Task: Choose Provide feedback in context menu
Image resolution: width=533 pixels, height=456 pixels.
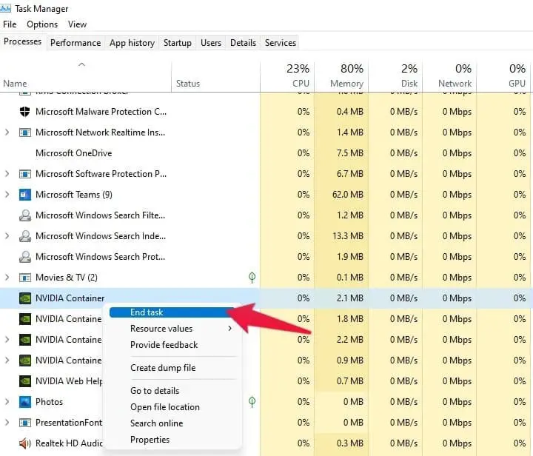Action: click(164, 344)
